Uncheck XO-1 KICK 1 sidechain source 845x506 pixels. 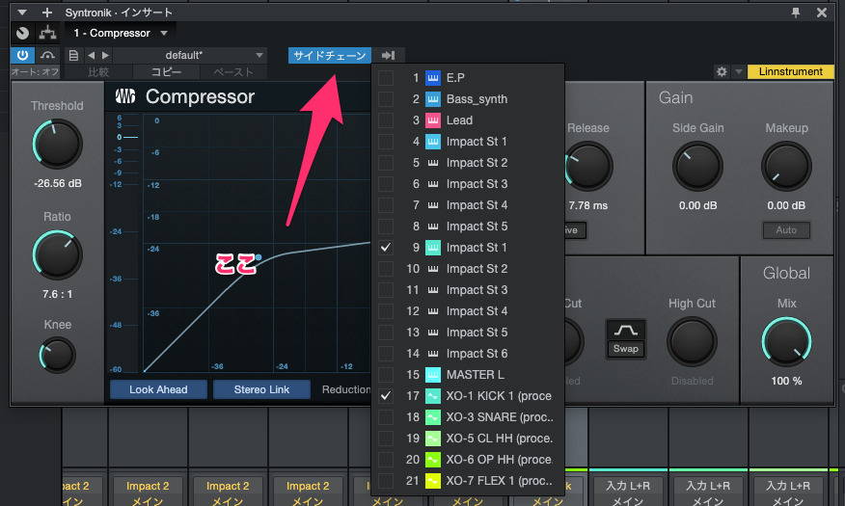pyautogui.click(x=386, y=396)
